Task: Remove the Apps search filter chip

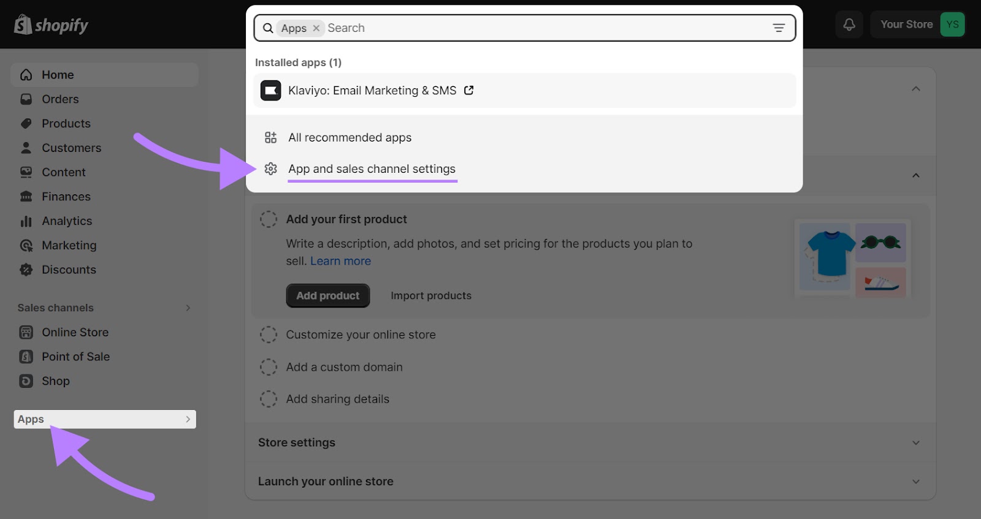Action: (316, 28)
